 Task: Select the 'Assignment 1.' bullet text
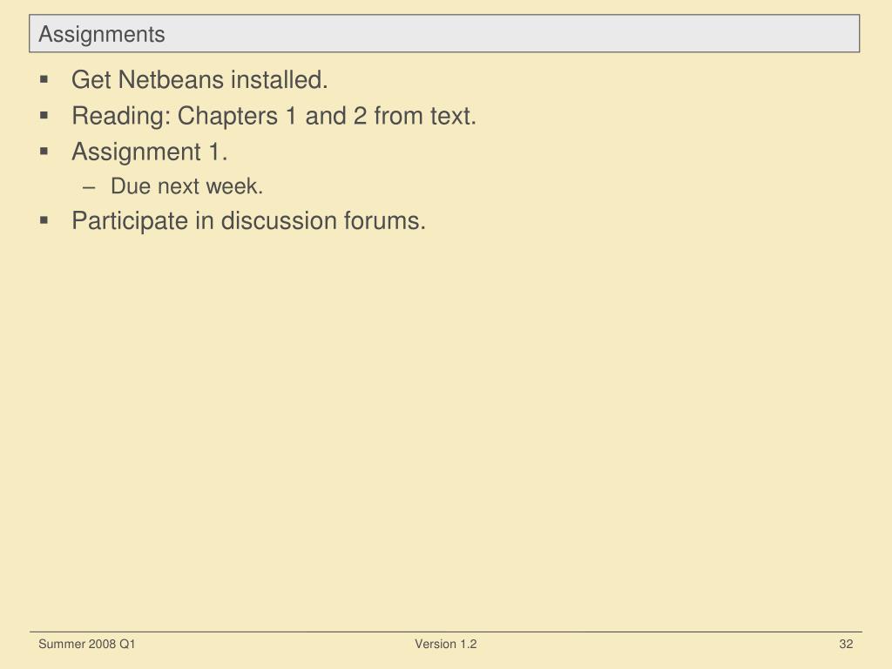pyautogui.click(x=149, y=152)
